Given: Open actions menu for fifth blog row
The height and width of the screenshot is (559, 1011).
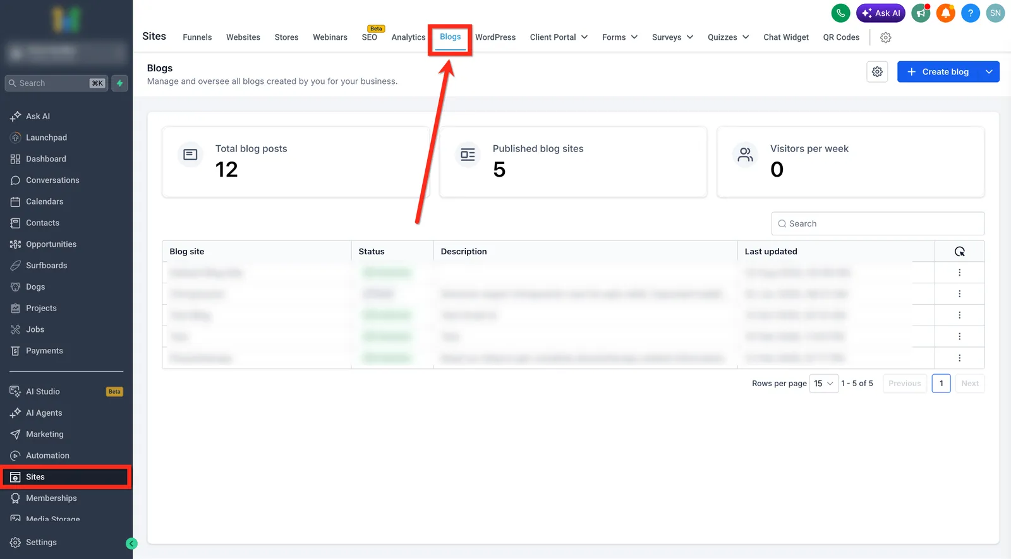Looking at the screenshot, I should click(959, 358).
